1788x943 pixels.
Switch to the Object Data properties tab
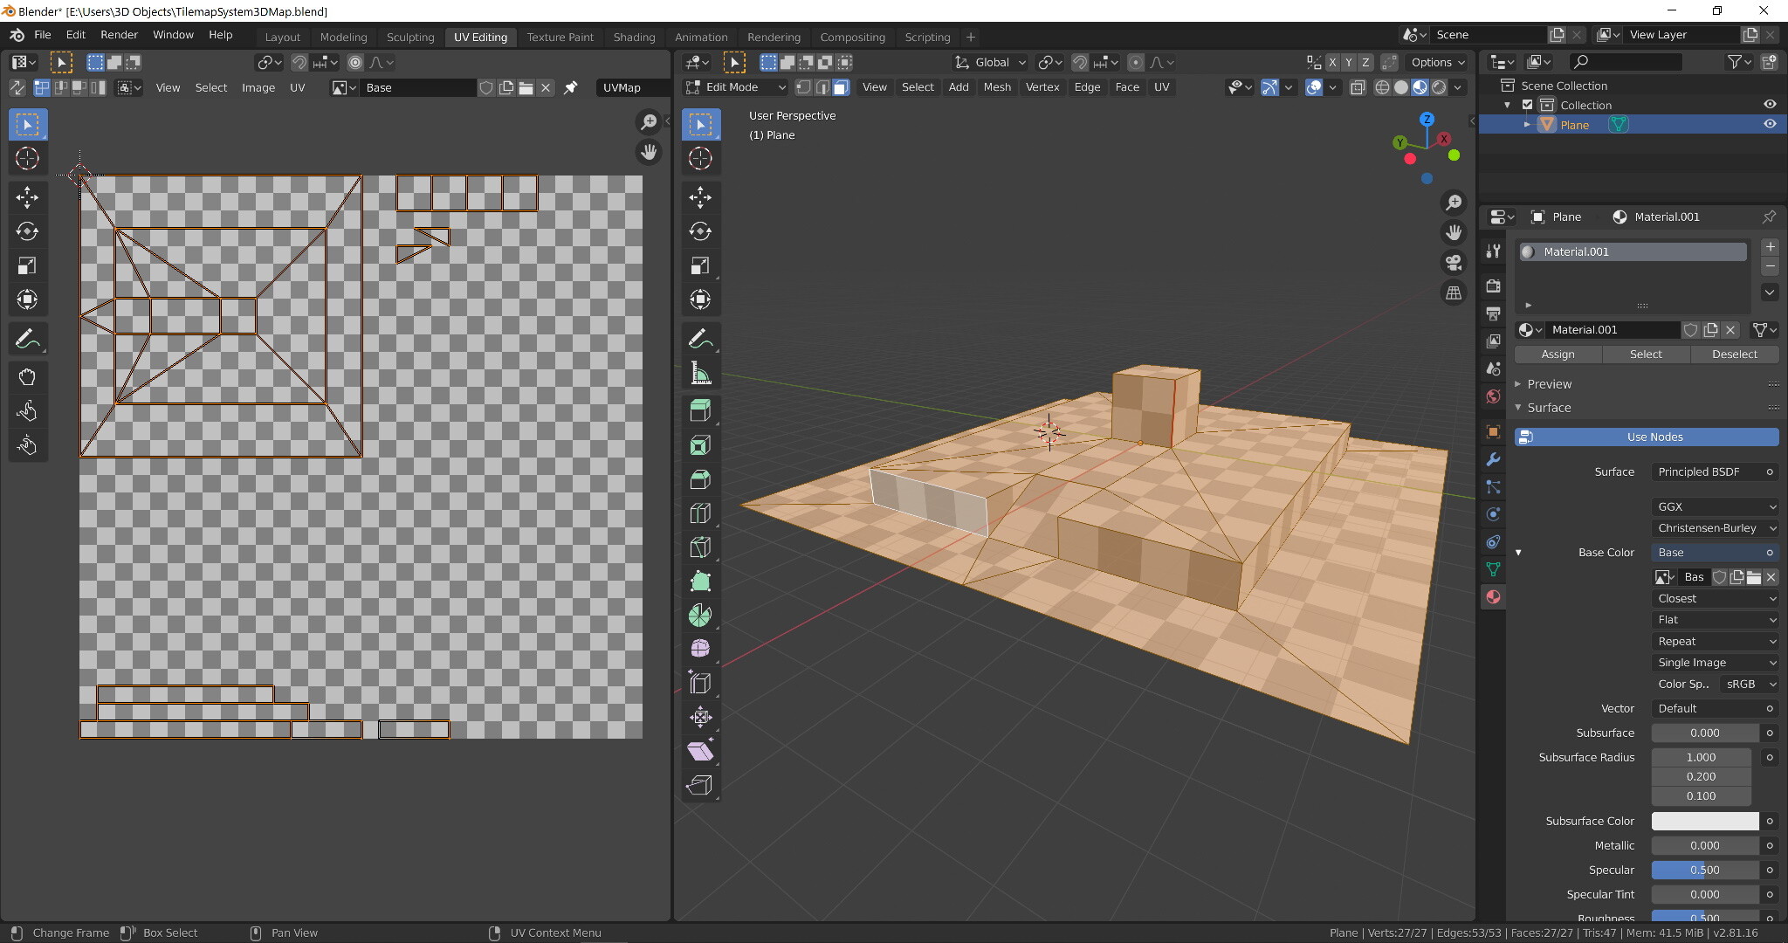tap(1493, 568)
